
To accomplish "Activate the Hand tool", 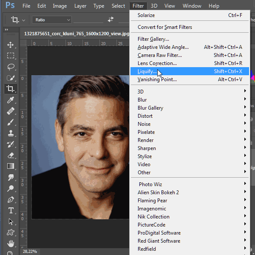I will [x=11, y=244].
